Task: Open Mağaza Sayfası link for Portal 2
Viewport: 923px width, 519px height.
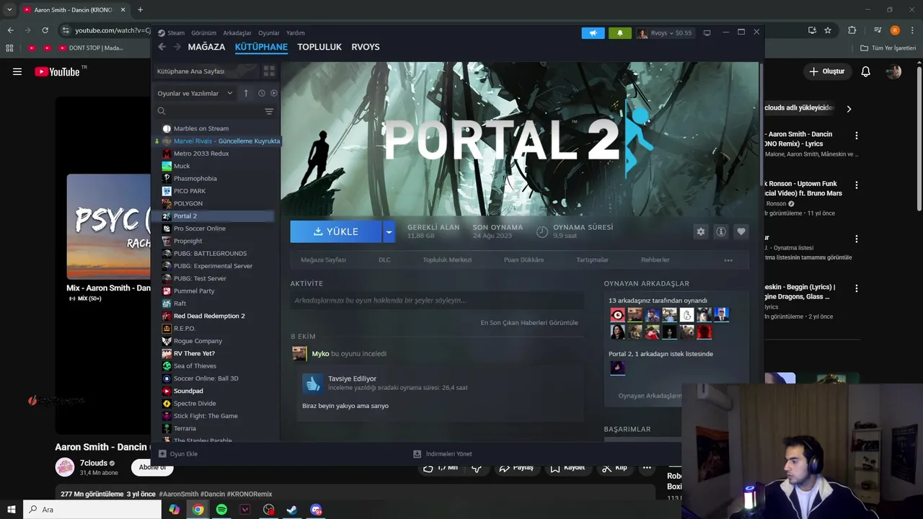Action: 323,259
